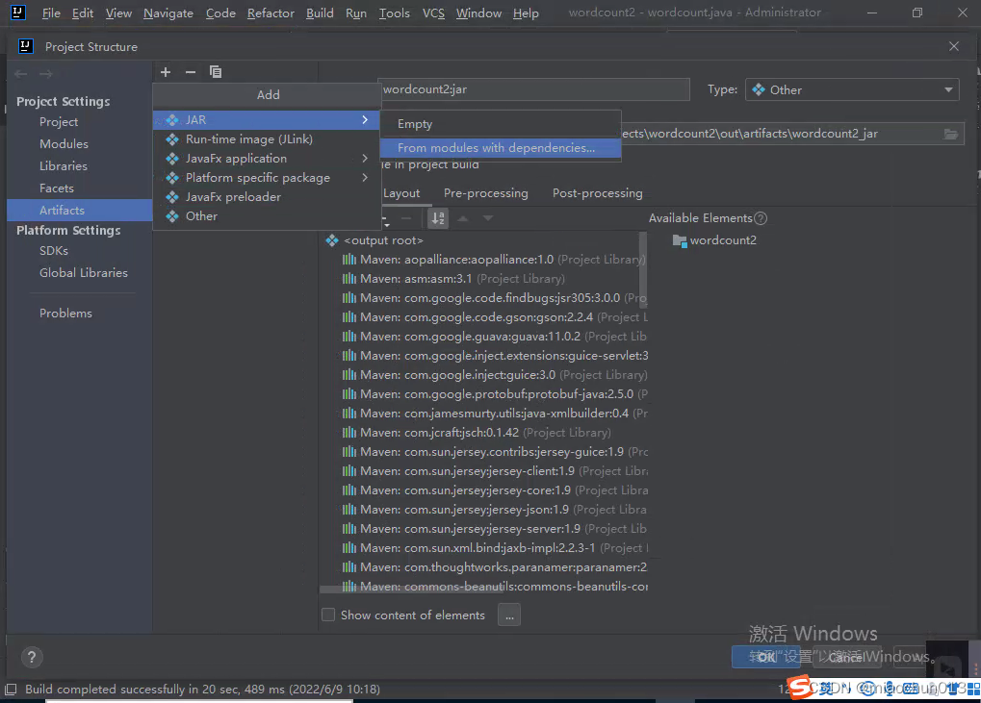Image resolution: width=981 pixels, height=703 pixels.
Task: Click the Copy artifact icon
Action: tap(216, 72)
